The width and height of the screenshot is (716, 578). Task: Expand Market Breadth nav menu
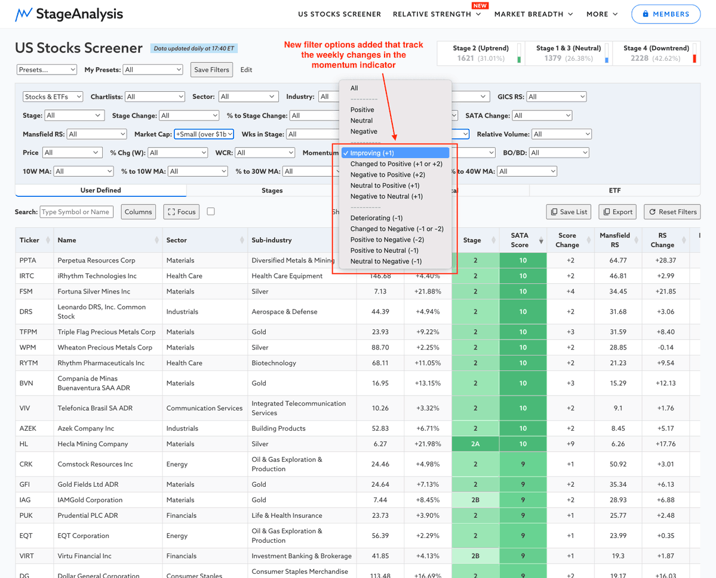[533, 14]
